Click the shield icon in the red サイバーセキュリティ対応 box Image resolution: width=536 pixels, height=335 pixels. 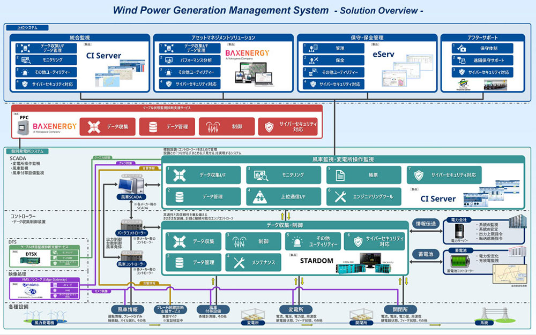(270, 127)
